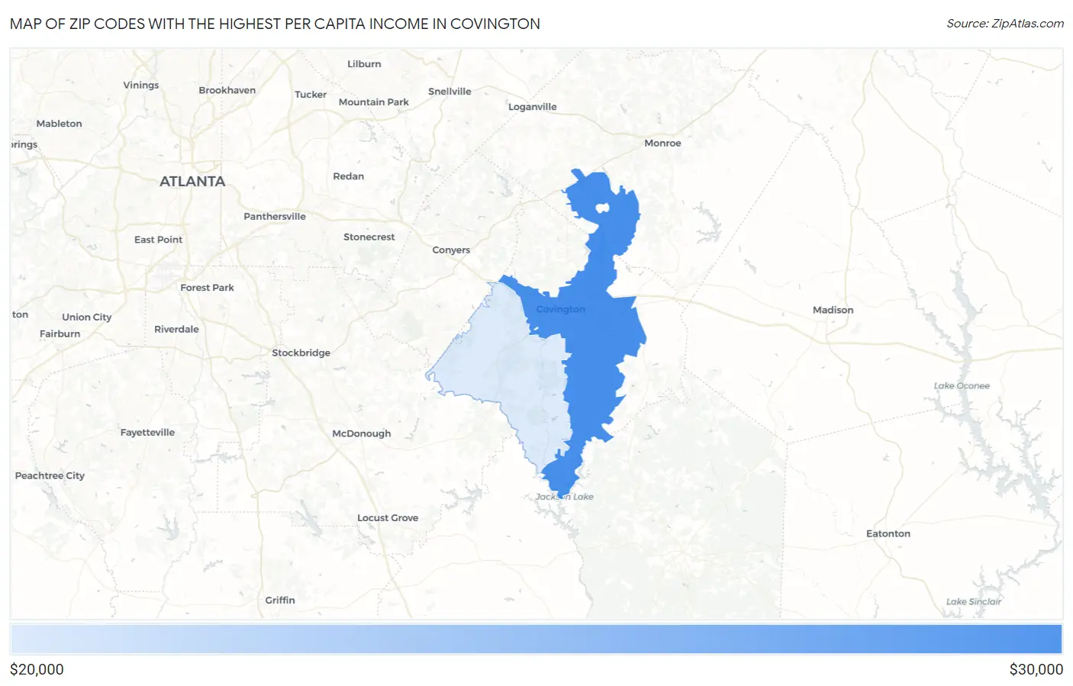Click the ATLANTA city label
This screenshot has width=1073, height=686.
pyautogui.click(x=192, y=182)
